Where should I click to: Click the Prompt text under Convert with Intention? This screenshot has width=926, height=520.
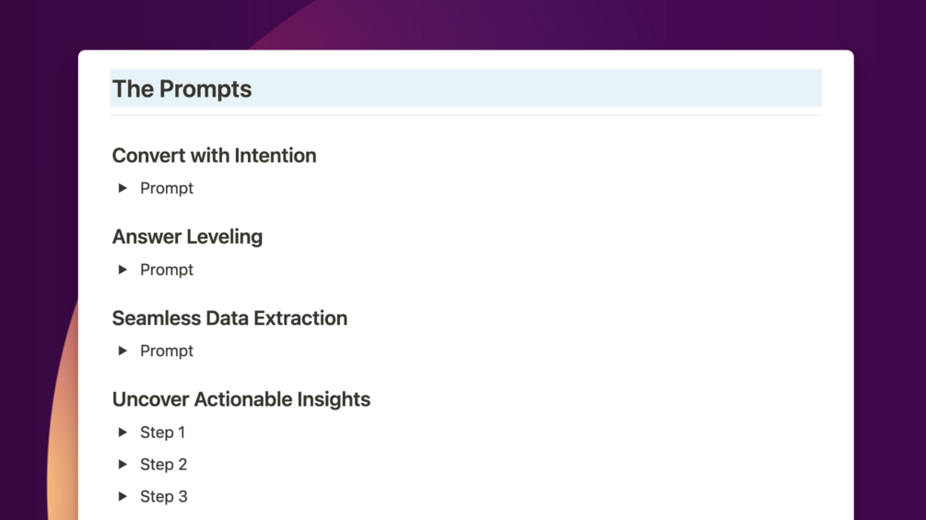(x=167, y=189)
